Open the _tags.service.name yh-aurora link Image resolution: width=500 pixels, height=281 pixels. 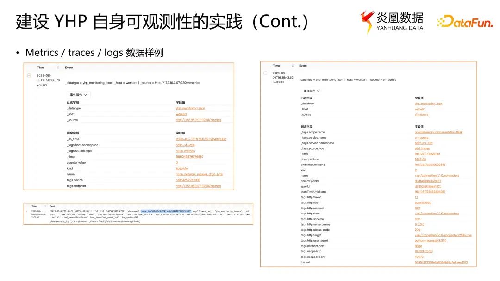coord(422,138)
